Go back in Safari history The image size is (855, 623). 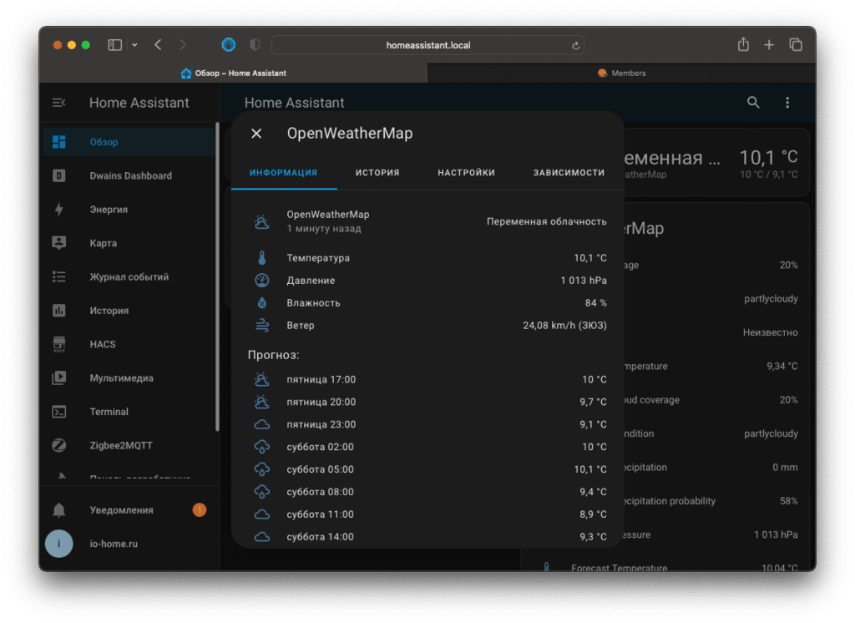coord(158,45)
